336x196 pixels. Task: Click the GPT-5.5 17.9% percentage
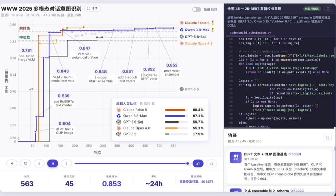198,134
